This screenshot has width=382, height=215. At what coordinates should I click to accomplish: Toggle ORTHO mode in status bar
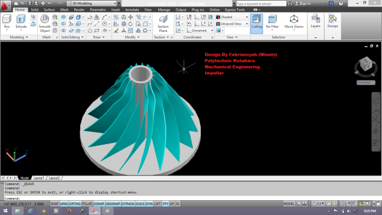point(75,204)
